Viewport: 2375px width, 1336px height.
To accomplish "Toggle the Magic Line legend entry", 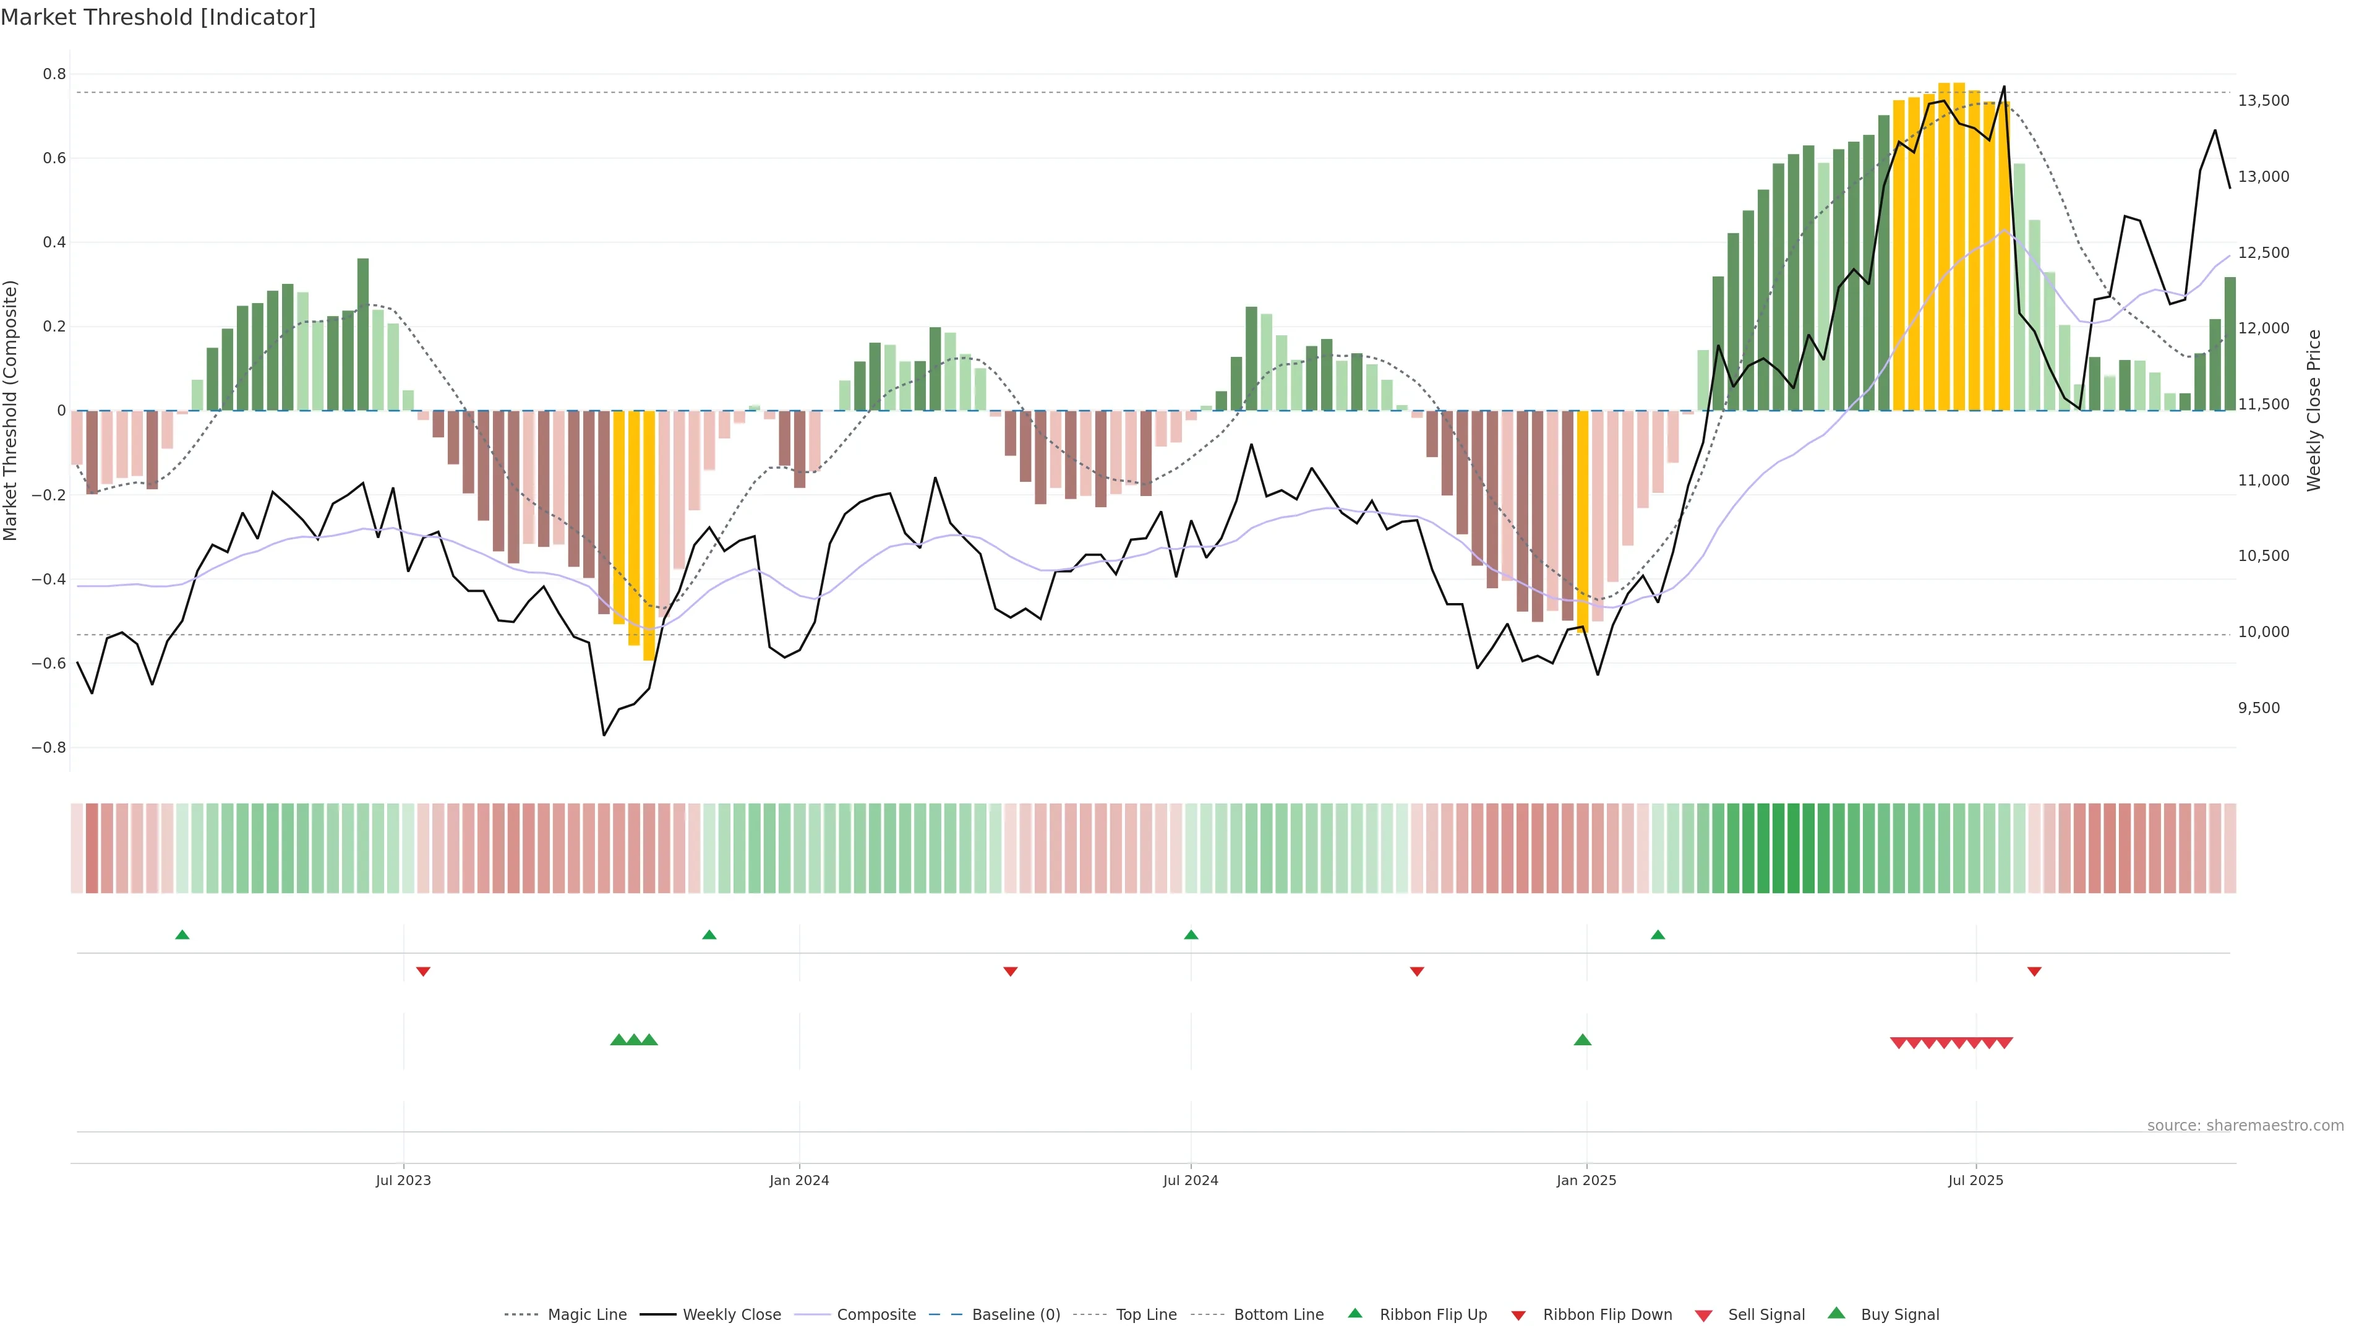I will (586, 1315).
